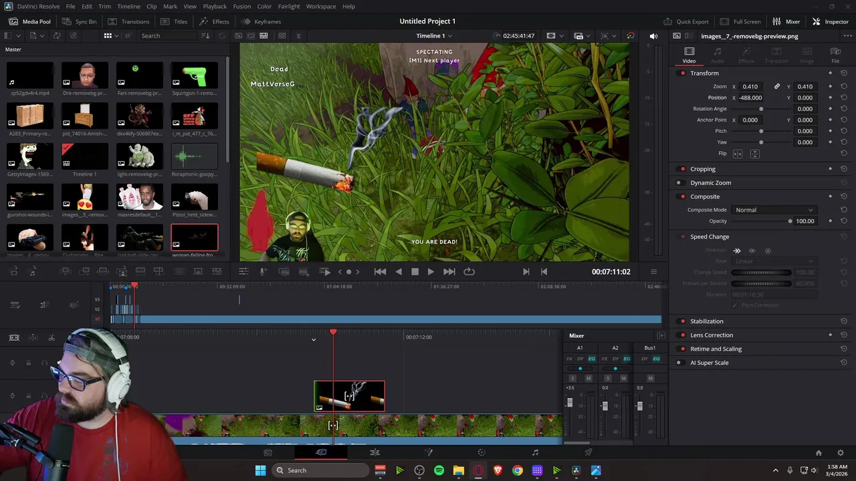This screenshot has height=481, width=856.
Task: Enable the AI Super Scale switch
Action: (x=679, y=363)
